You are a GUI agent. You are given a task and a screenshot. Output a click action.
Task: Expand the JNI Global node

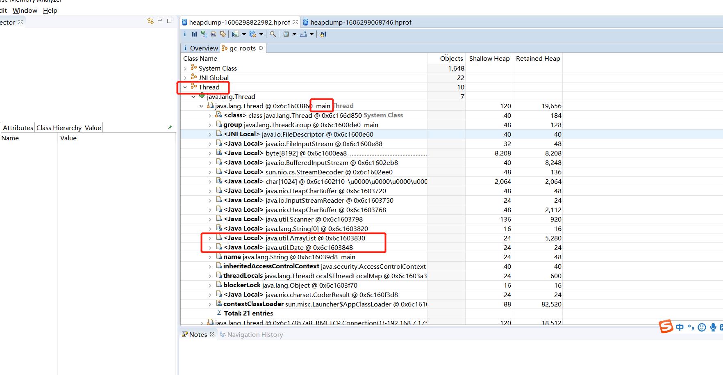click(185, 78)
